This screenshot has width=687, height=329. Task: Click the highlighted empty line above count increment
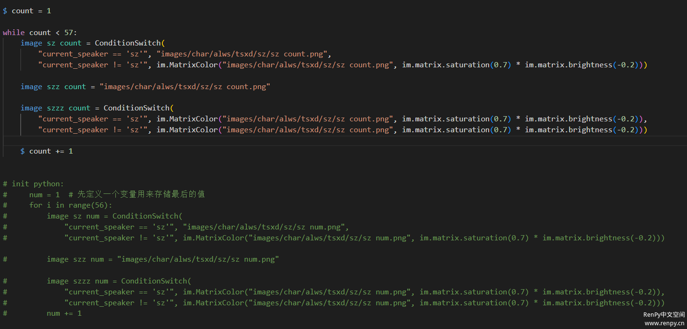point(332,141)
